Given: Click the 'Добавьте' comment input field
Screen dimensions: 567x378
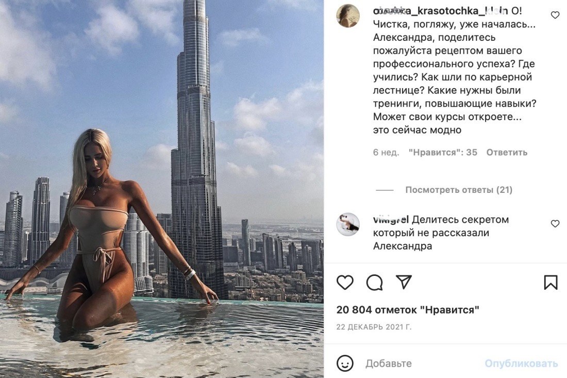Looking at the screenshot, I should [420, 363].
